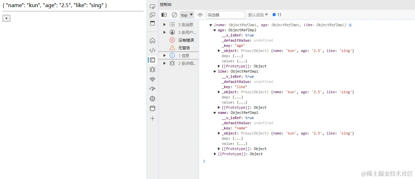Evaluate value: (...) getter under like
This screenshot has width=415, height=179.
[242, 102]
